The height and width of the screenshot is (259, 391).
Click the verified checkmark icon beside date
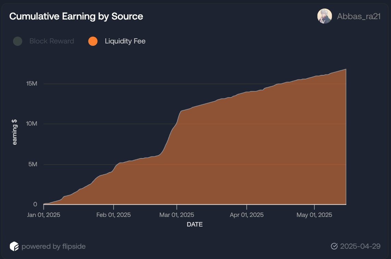334,246
